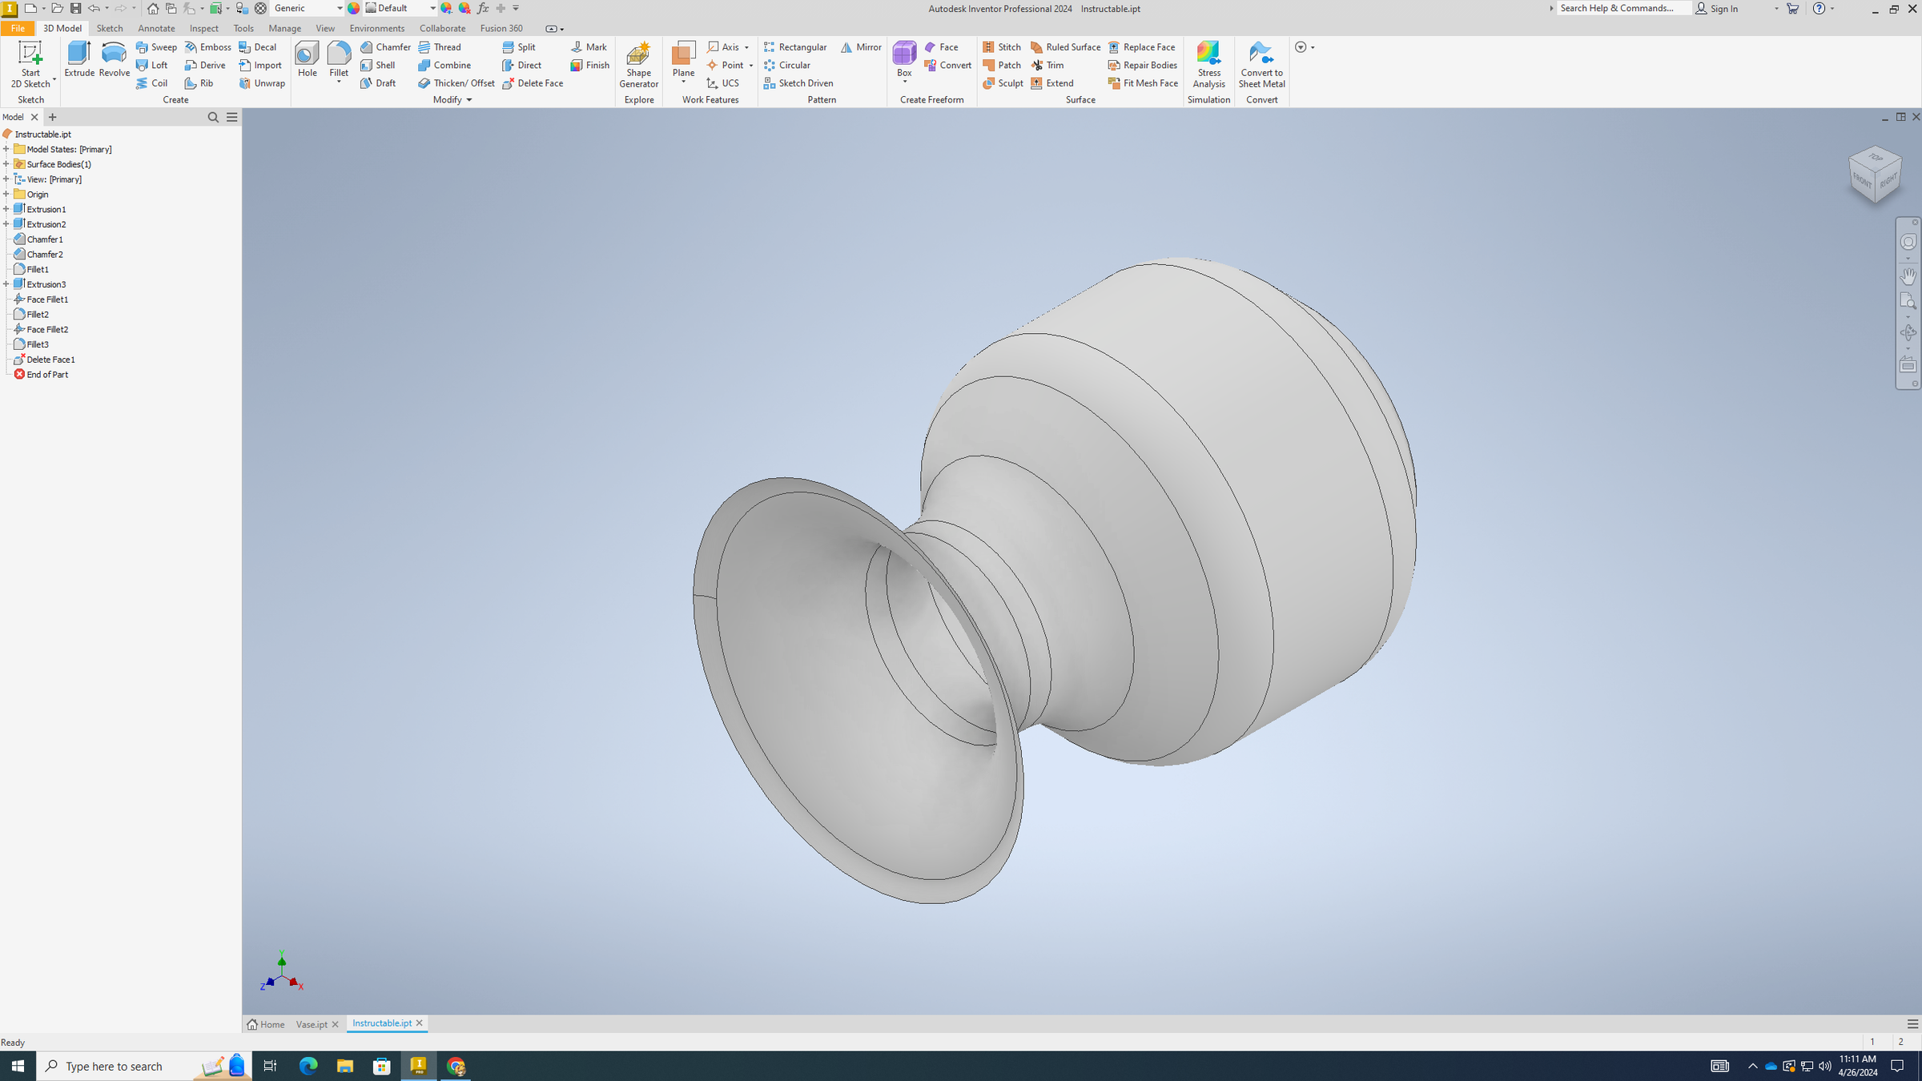The height and width of the screenshot is (1081, 1922).
Task: Toggle the Pan tool on the navigation bar
Action: pyautogui.click(x=1908, y=275)
